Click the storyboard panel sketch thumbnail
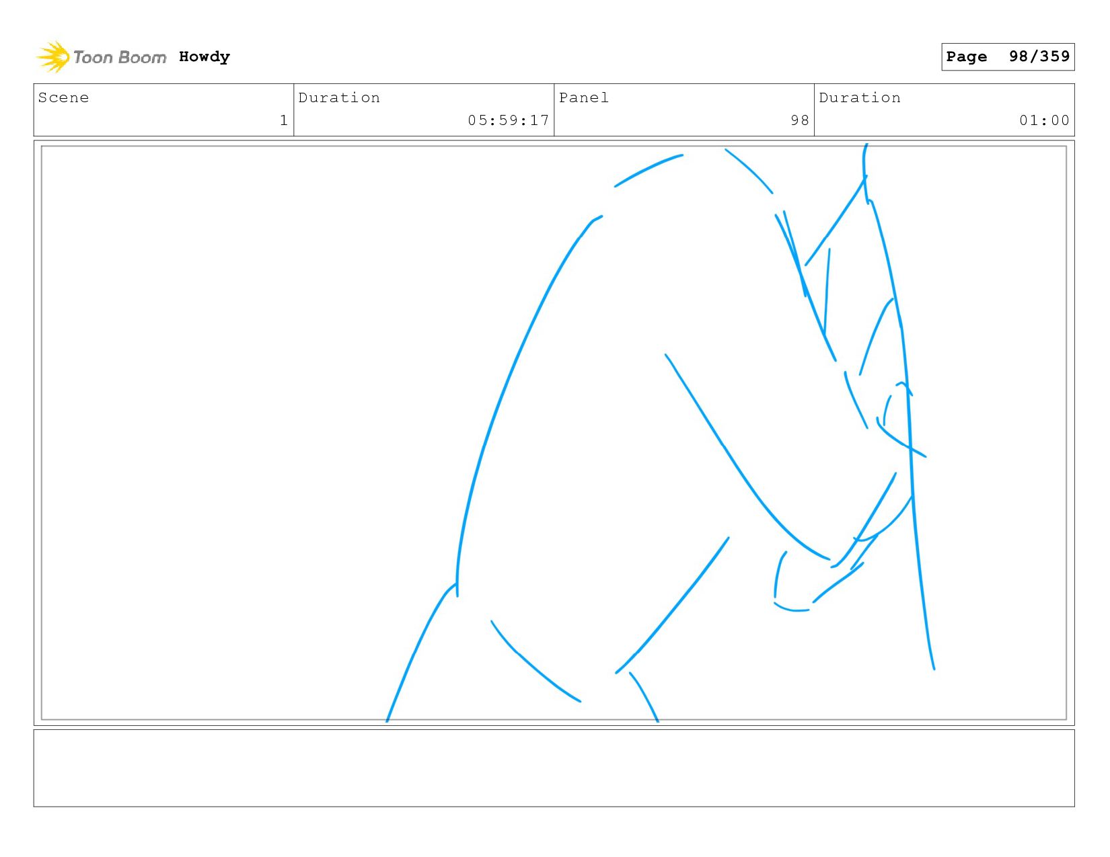This screenshot has height=857, width=1110. tap(554, 433)
